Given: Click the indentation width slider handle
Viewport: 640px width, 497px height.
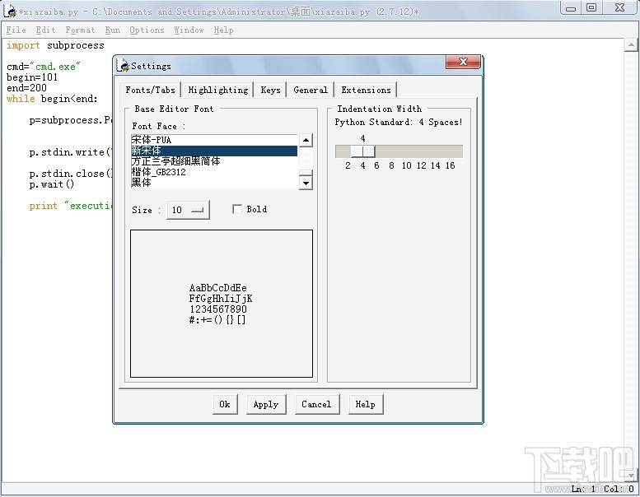Looking at the screenshot, I should click(362, 151).
